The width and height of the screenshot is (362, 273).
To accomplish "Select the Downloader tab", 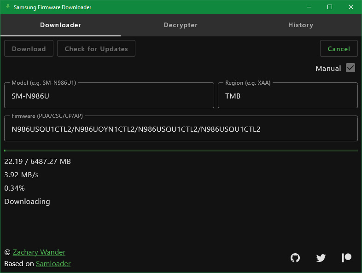I will pyautogui.click(x=60, y=25).
